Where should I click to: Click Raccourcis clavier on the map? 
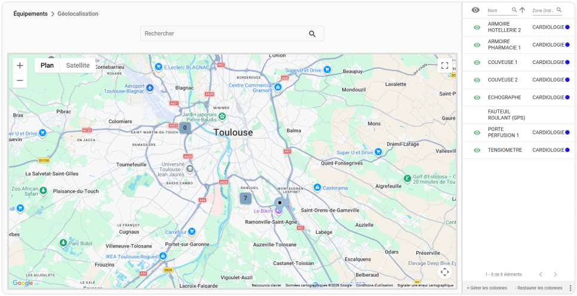(x=266, y=285)
